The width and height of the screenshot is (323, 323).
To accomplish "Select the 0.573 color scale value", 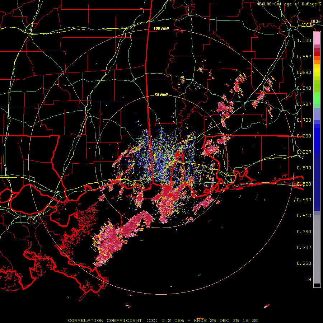I will [304, 168].
